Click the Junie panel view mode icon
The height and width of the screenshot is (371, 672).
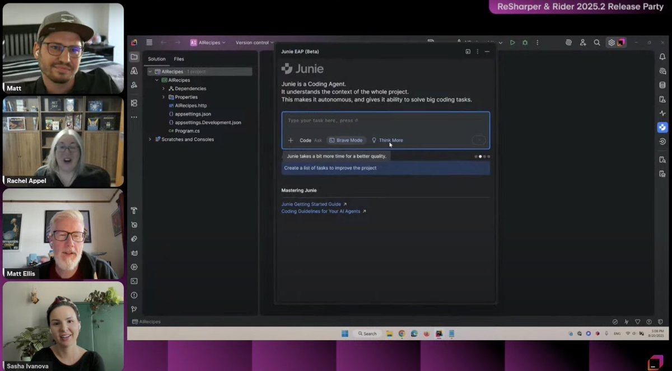click(x=468, y=51)
